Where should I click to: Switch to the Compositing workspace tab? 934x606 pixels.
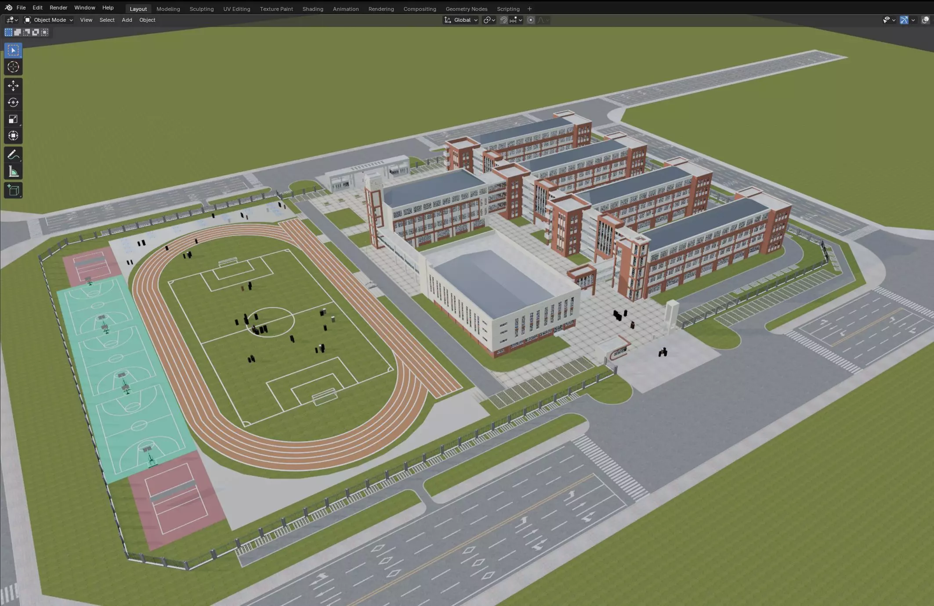coord(420,9)
